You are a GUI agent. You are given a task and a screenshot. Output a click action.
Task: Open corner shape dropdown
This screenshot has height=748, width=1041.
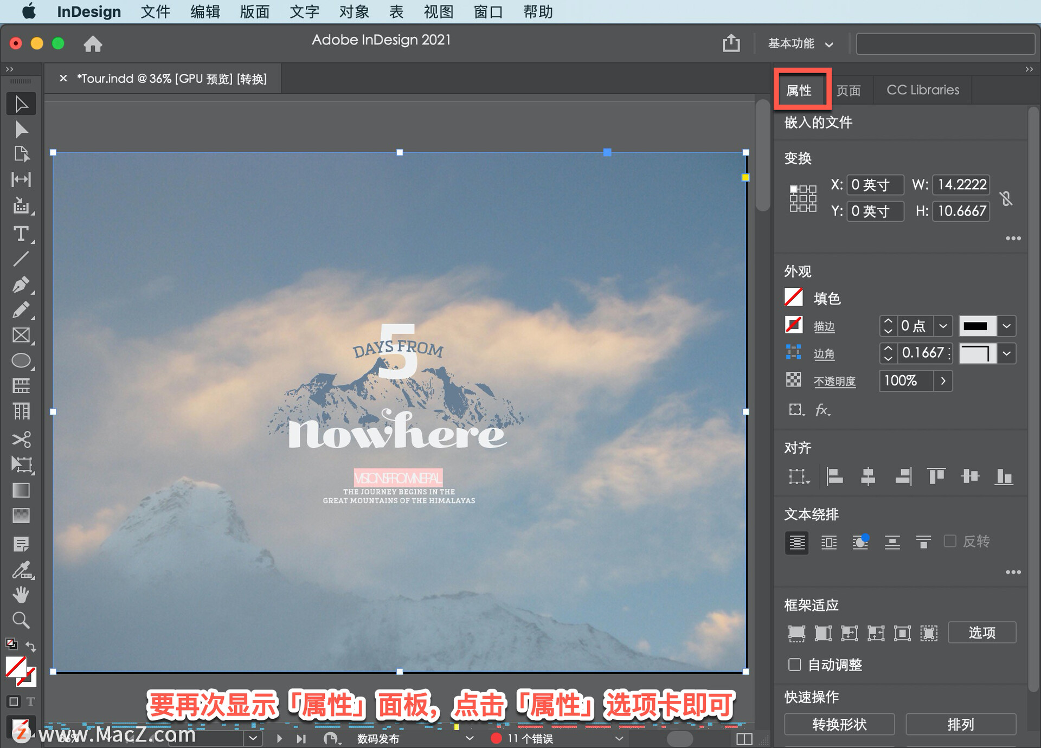[1007, 353]
